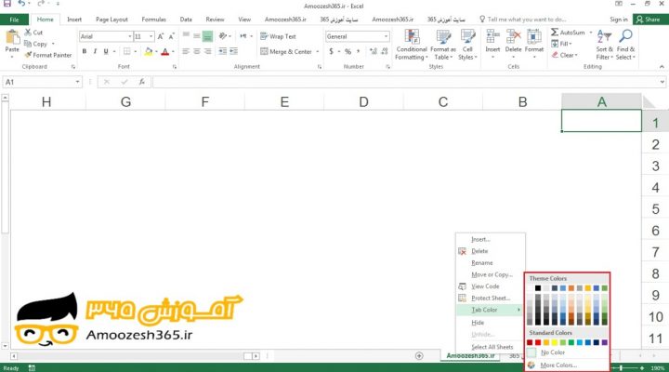Open Conditional Formatting menu
Image resolution: width=669 pixels, height=372 pixels.
[x=412, y=45]
